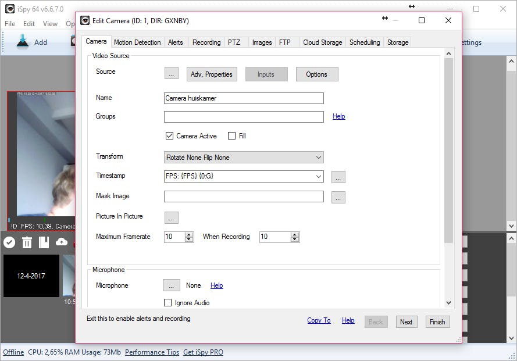
Task: Click the dialog scrollbar up arrow
Action: click(448, 53)
